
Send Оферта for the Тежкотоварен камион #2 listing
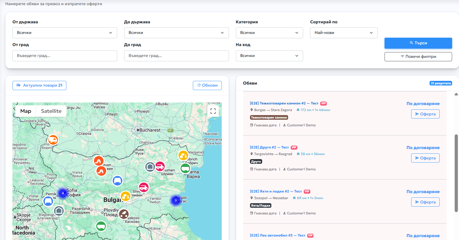pos(425,114)
